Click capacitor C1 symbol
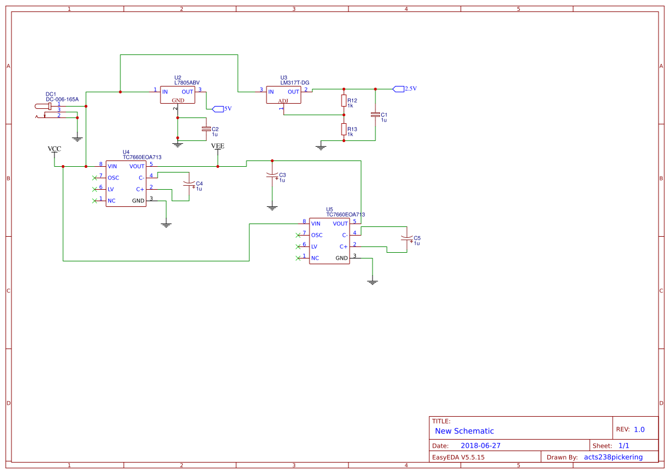Viewport: 670px width, 474px height. tap(375, 115)
